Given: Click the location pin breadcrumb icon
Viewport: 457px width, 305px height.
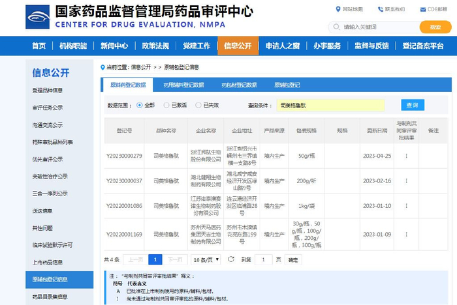Looking at the screenshot, I should [x=102, y=67].
